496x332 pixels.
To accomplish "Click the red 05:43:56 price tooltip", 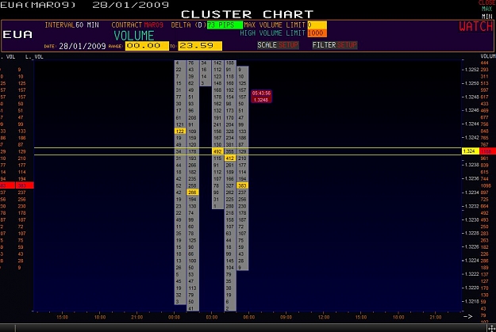I will [x=261, y=97].
